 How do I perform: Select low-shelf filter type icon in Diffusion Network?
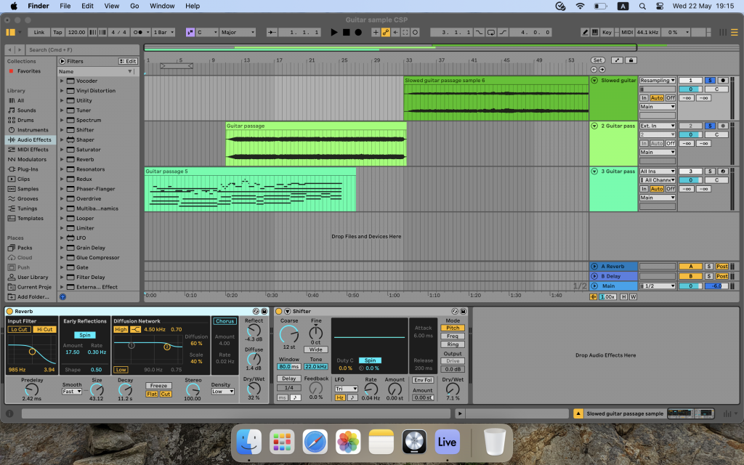coord(136,329)
